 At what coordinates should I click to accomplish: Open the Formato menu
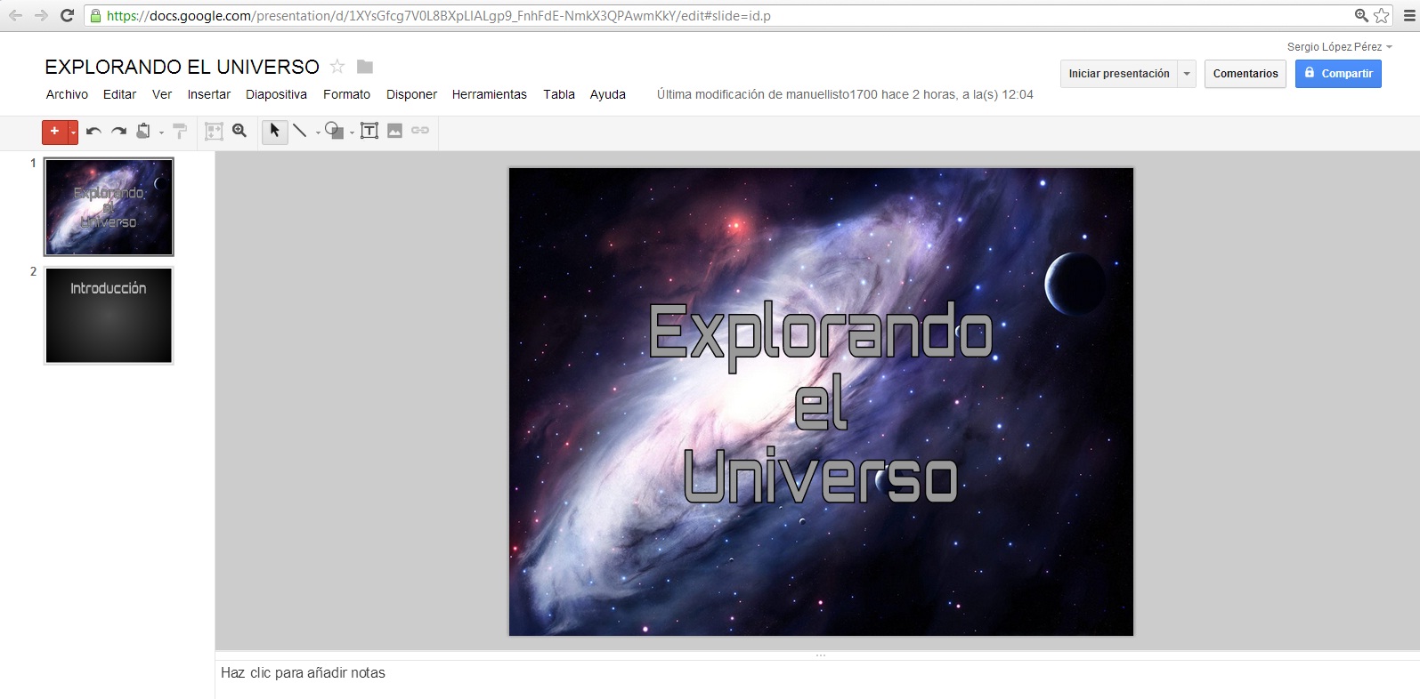(346, 94)
